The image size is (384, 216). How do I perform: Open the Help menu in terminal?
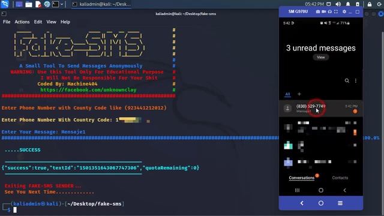(x=65, y=22)
